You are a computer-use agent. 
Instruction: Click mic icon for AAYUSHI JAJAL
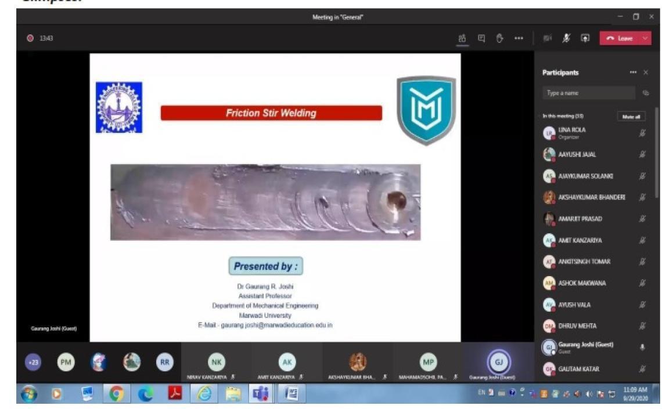(642, 154)
